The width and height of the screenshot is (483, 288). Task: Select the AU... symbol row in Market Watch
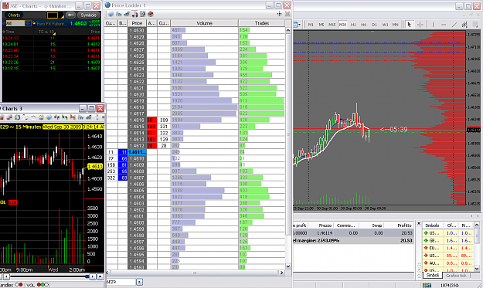click(x=448, y=263)
